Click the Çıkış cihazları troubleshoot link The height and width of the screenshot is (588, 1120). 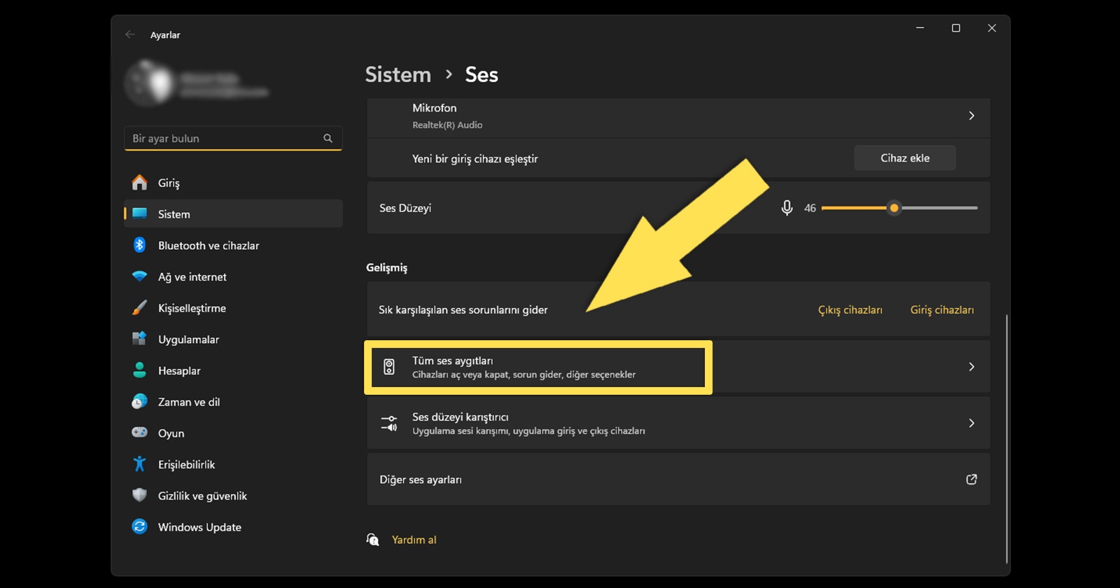(850, 310)
